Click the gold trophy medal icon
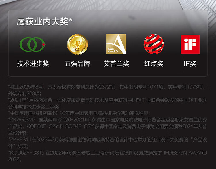The image size is (216, 169). pos(78,44)
